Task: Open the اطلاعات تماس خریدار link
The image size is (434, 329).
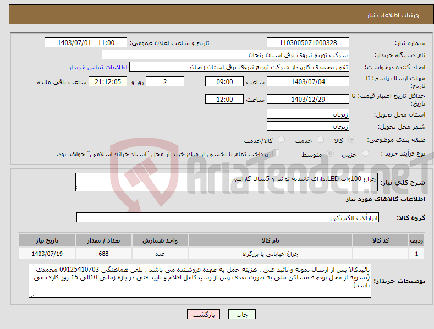Action: [x=98, y=67]
